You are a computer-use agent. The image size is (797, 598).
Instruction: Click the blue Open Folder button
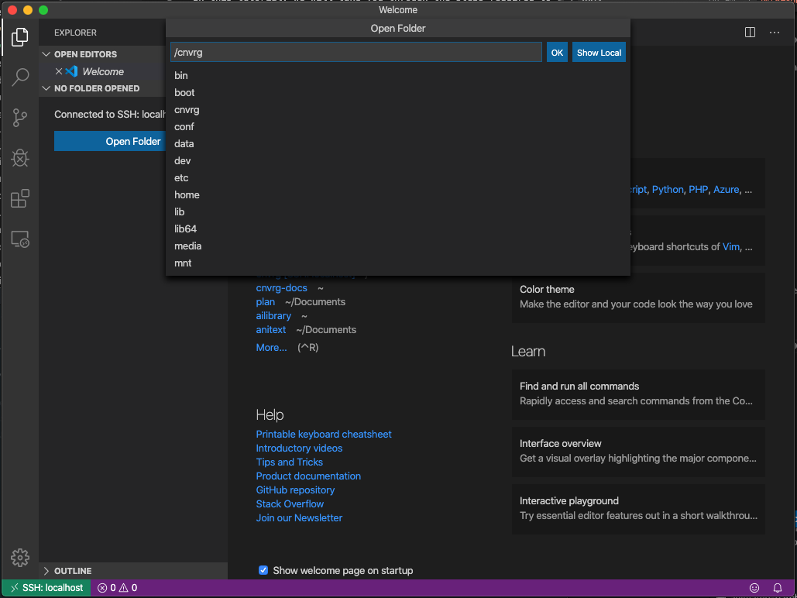point(110,141)
